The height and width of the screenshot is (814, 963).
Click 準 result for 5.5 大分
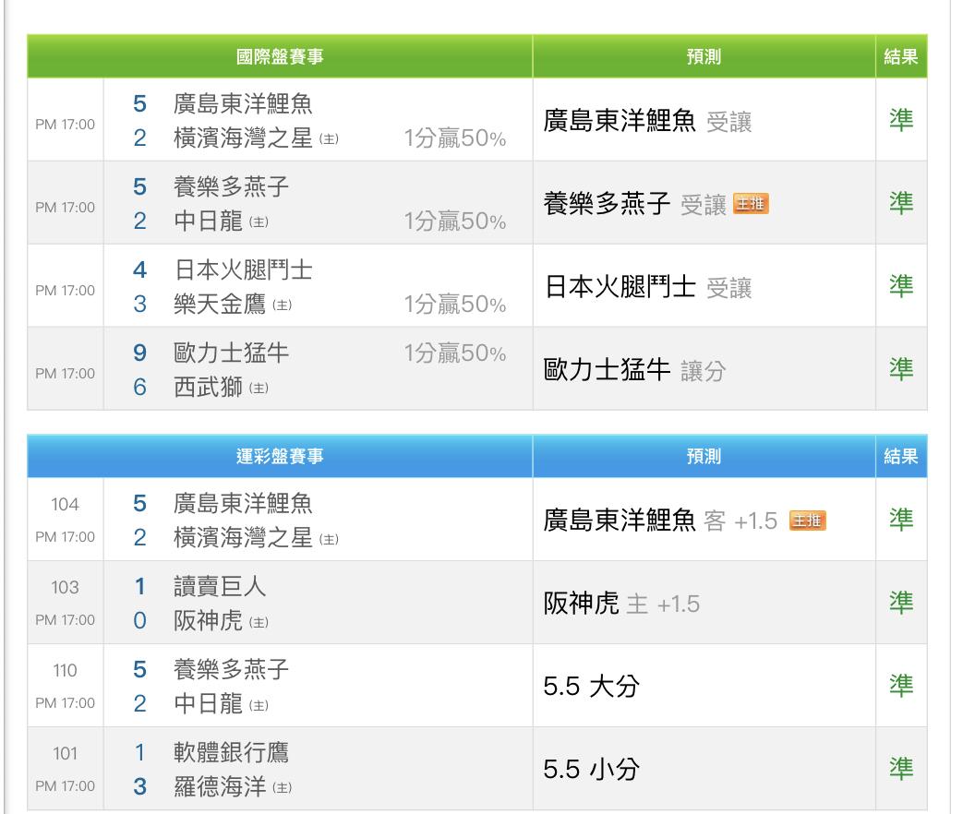pos(901,685)
